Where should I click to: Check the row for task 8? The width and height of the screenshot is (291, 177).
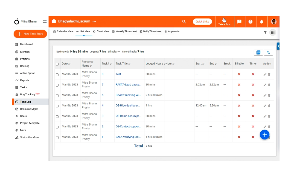57,75
